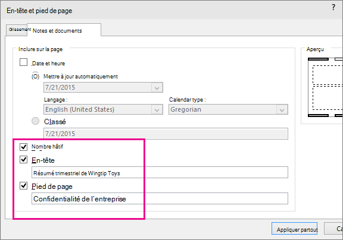Click the Classé fixed date text field

tap(166, 134)
